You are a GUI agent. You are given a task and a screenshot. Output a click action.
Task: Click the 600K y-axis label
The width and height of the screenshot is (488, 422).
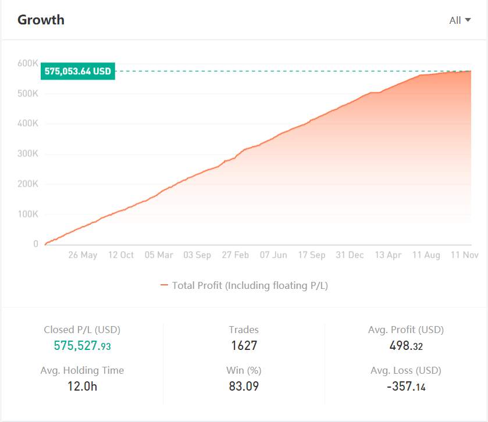tap(28, 63)
